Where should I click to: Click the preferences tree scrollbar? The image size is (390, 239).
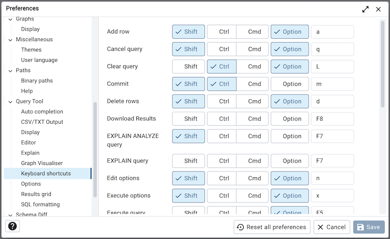coord(95,150)
